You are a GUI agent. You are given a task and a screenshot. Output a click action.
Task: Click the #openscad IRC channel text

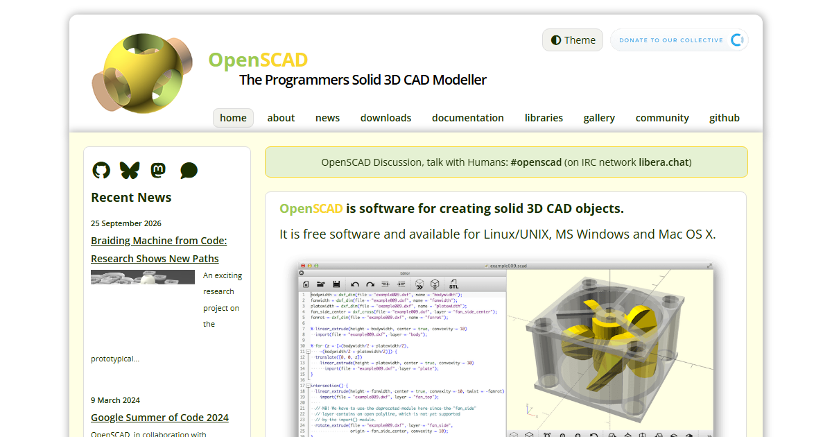coord(536,162)
